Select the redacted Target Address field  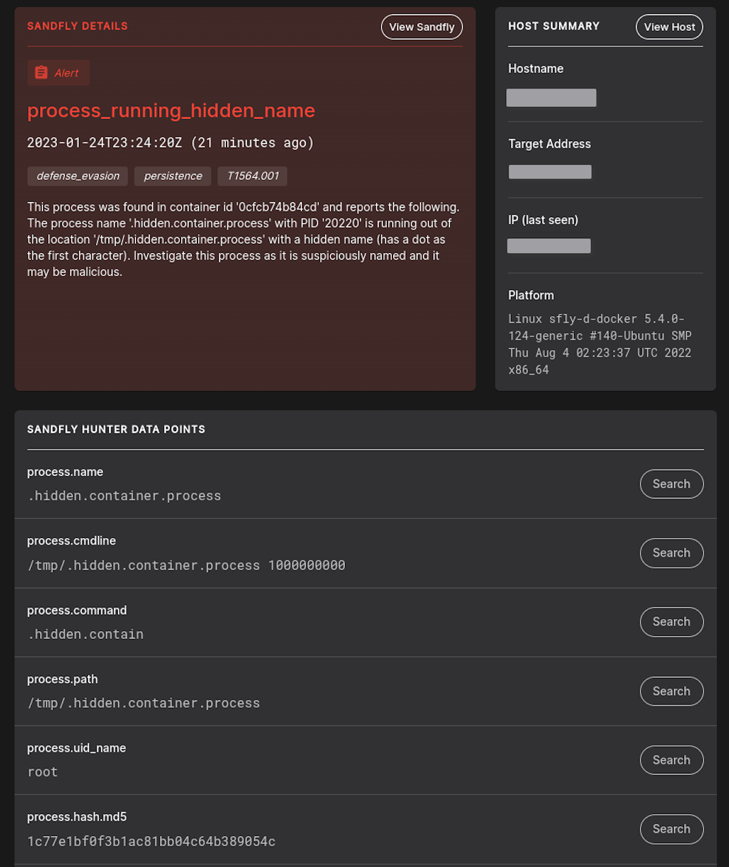point(550,172)
